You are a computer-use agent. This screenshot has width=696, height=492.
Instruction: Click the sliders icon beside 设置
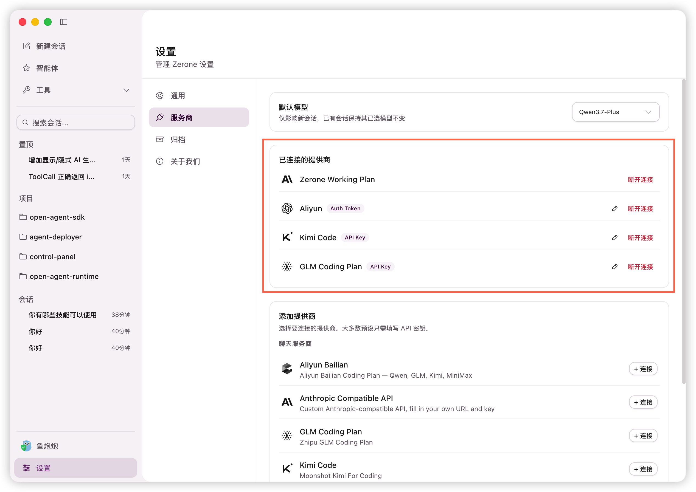tap(26, 468)
